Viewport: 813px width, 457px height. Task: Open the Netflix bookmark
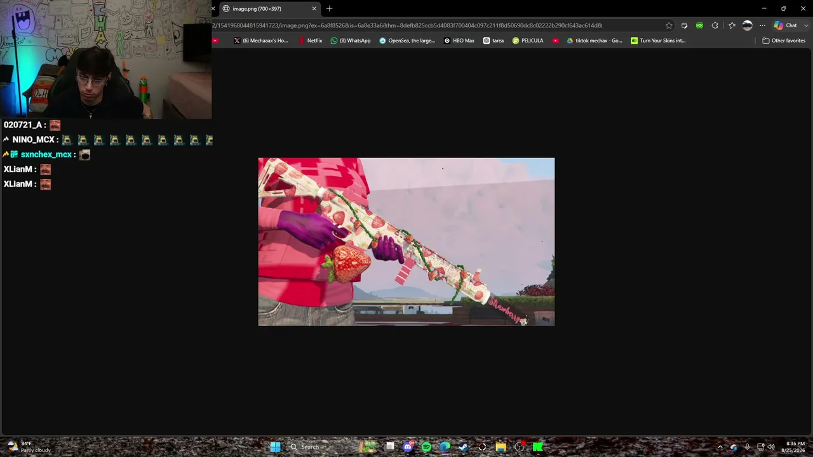[x=311, y=41]
